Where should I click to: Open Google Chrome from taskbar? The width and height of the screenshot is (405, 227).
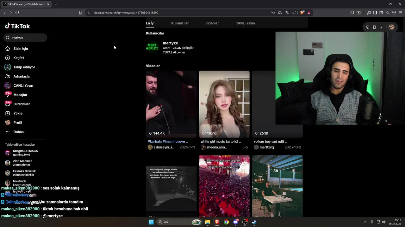click(x=226, y=222)
